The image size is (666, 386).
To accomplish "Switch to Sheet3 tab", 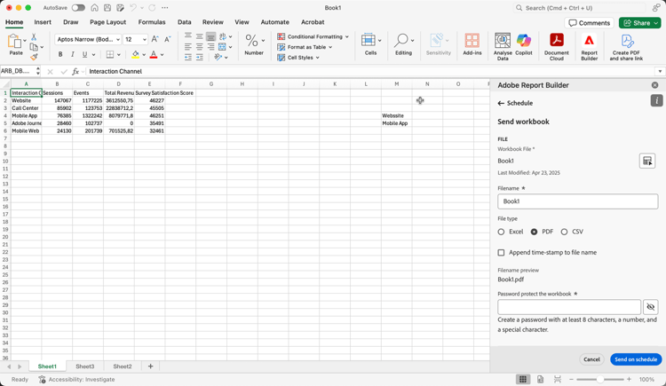I will point(85,366).
